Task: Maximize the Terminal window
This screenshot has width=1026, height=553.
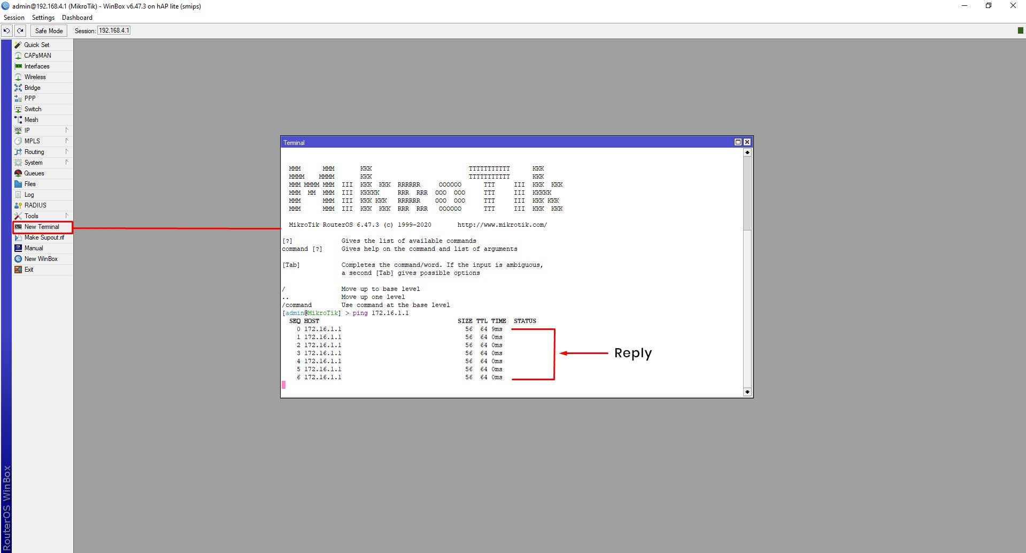Action: 738,142
